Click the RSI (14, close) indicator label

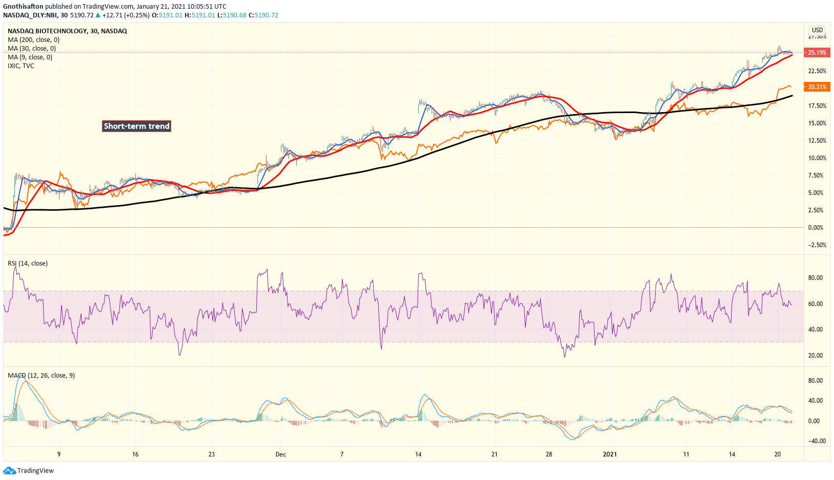(x=28, y=264)
